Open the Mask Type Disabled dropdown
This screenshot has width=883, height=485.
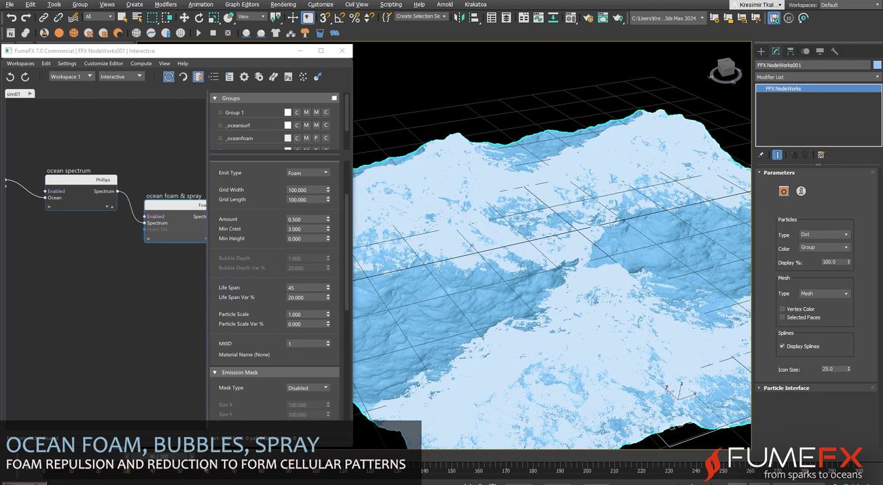308,388
